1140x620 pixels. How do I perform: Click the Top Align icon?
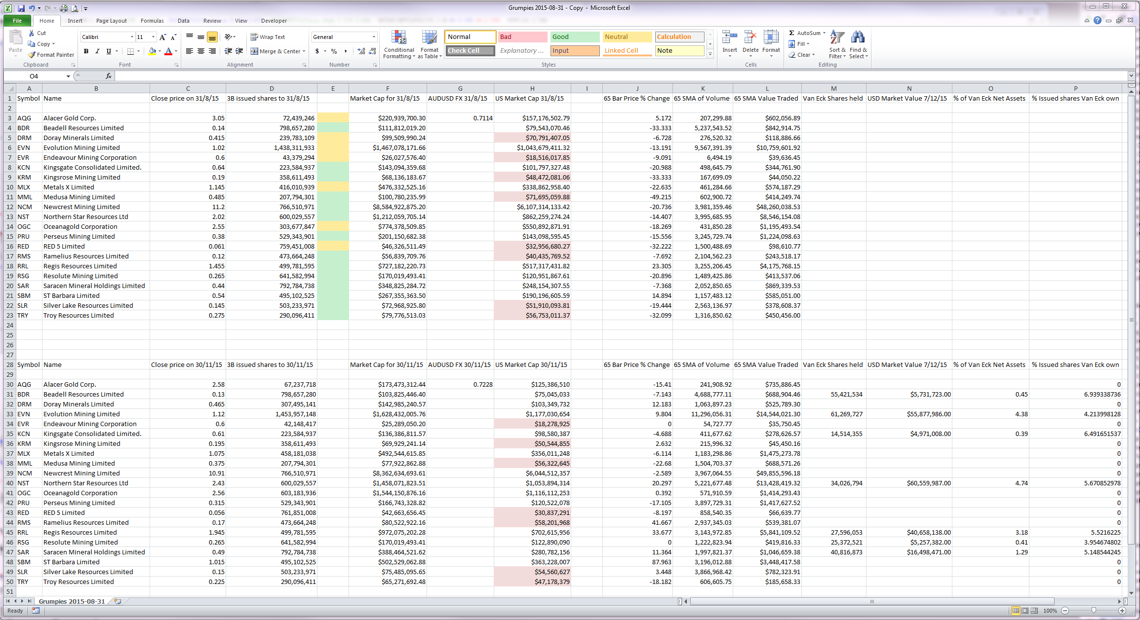click(190, 37)
